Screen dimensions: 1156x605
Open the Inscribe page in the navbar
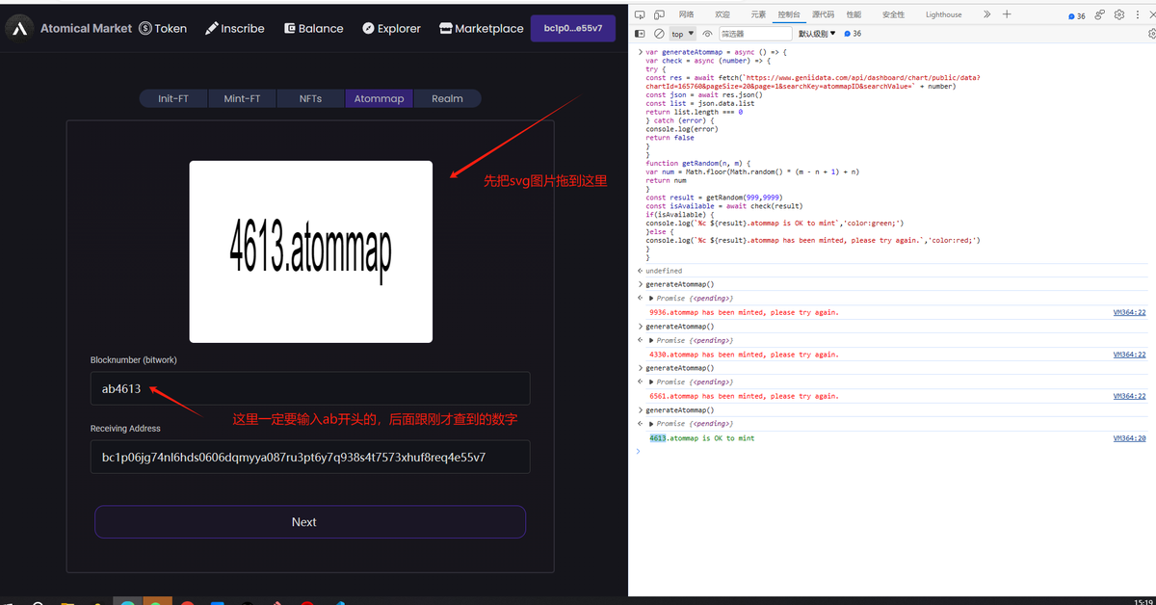coord(235,28)
